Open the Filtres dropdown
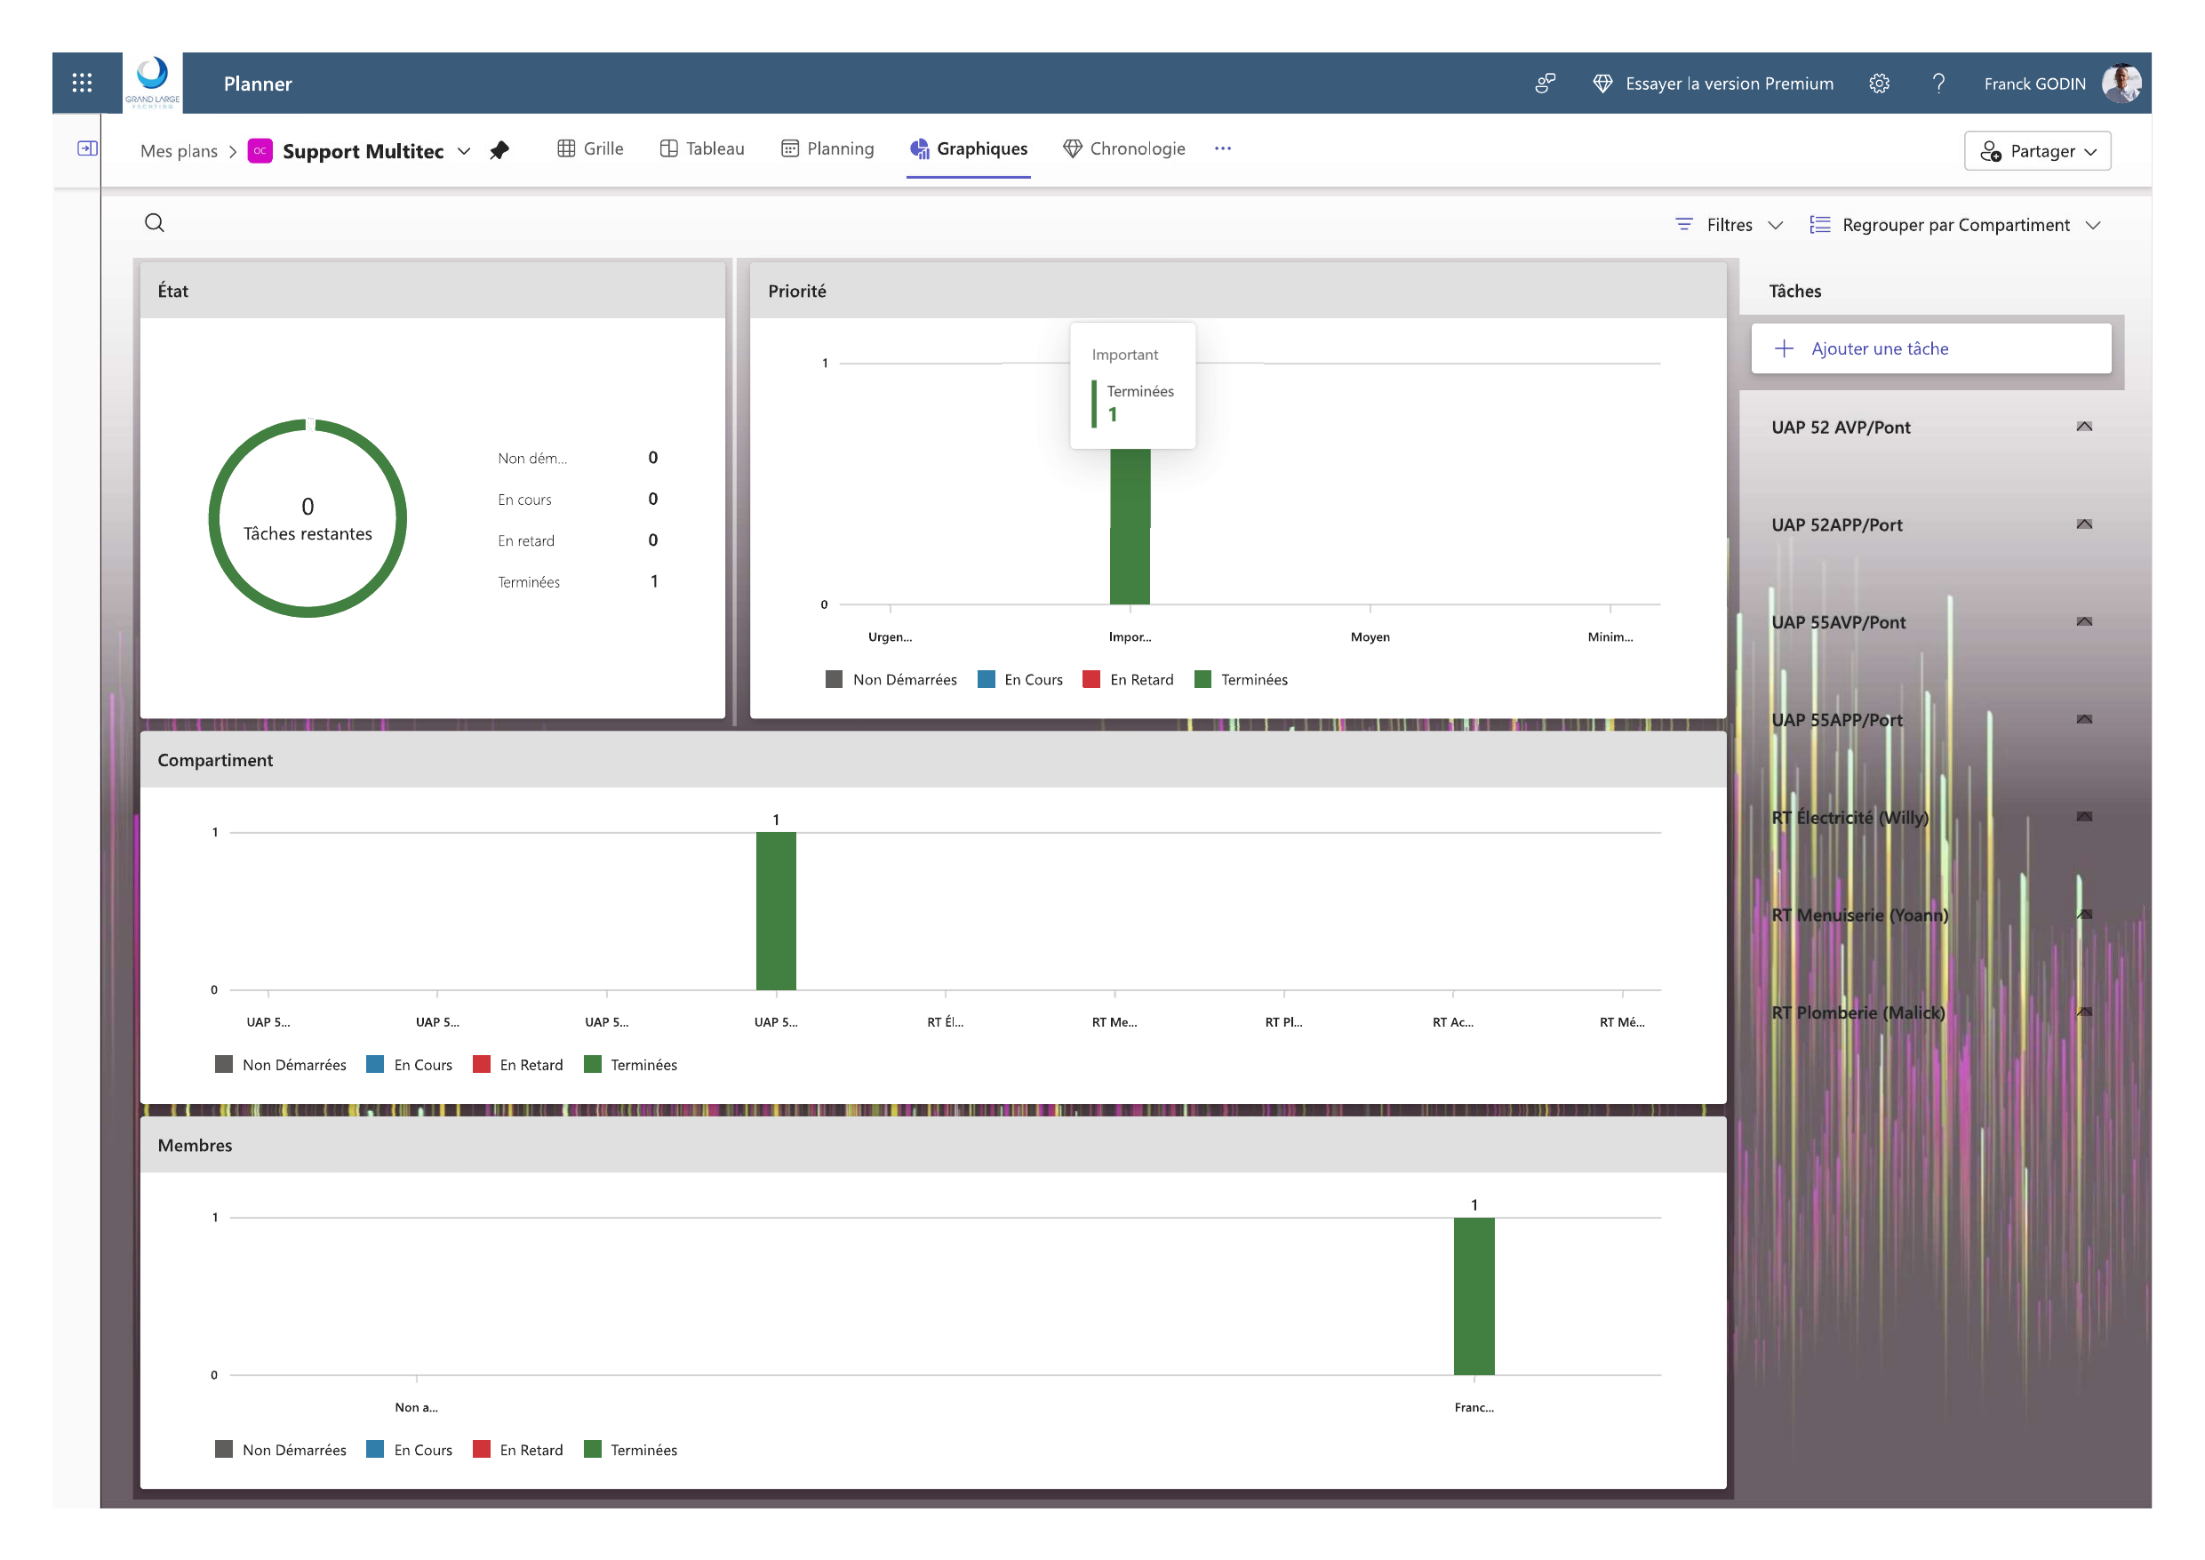This screenshot has height=1560, width=2205. pyautogui.click(x=1730, y=225)
